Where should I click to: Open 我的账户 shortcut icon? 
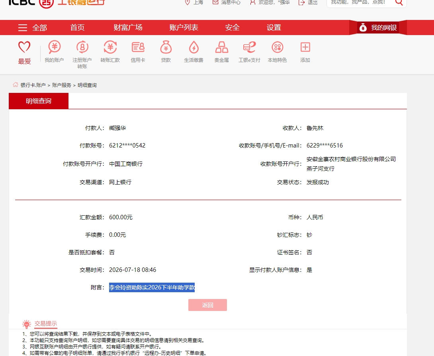point(54,47)
